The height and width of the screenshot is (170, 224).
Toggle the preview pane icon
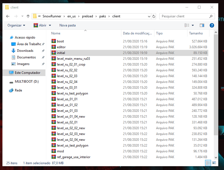click(x=202, y=25)
